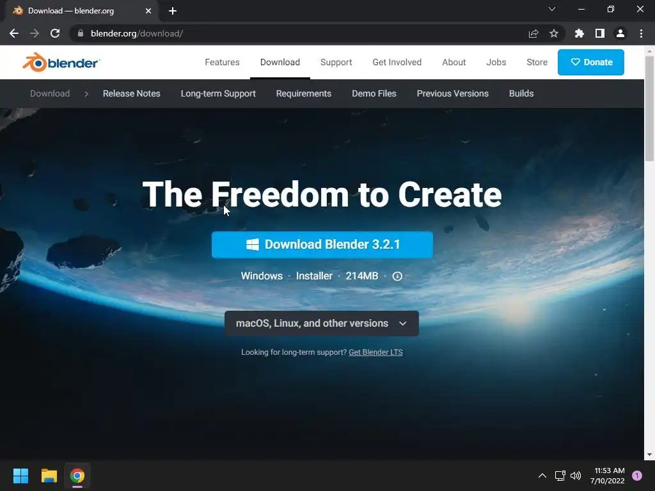Viewport: 655px width, 491px height.
Task: Open the Demo Files link
Action: click(x=374, y=93)
